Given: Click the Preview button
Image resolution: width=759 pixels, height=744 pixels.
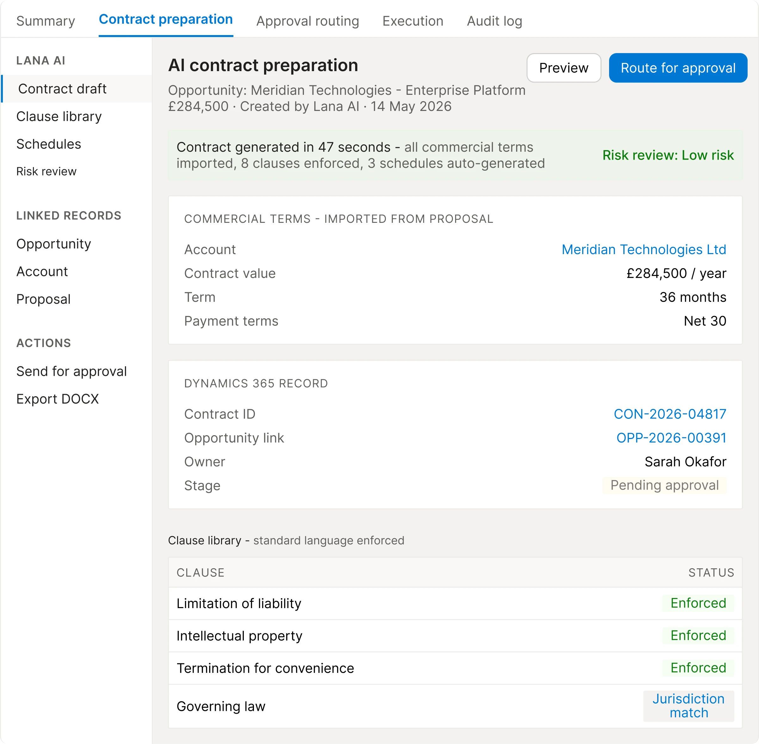Looking at the screenshot, I should tap(564, 68).
